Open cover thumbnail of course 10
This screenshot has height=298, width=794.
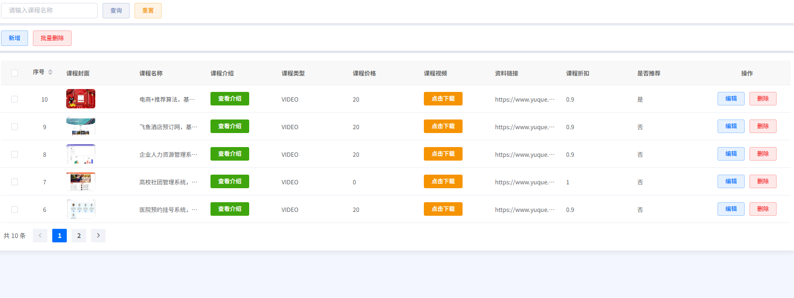click(81, 99)
